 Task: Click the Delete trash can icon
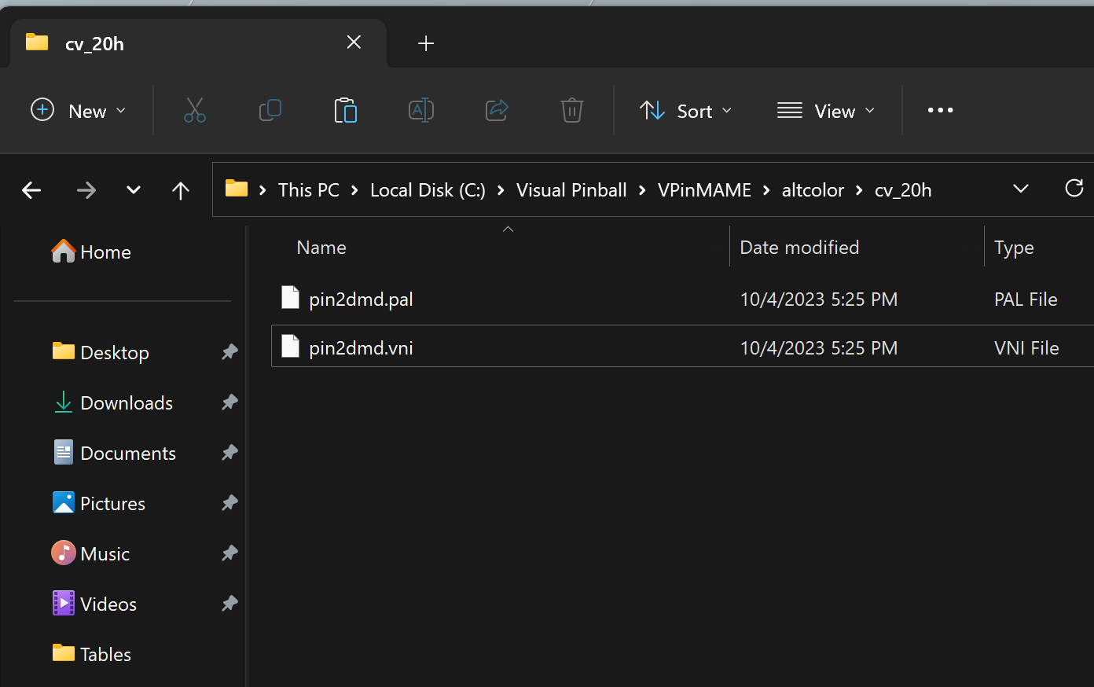pos(571,111)
